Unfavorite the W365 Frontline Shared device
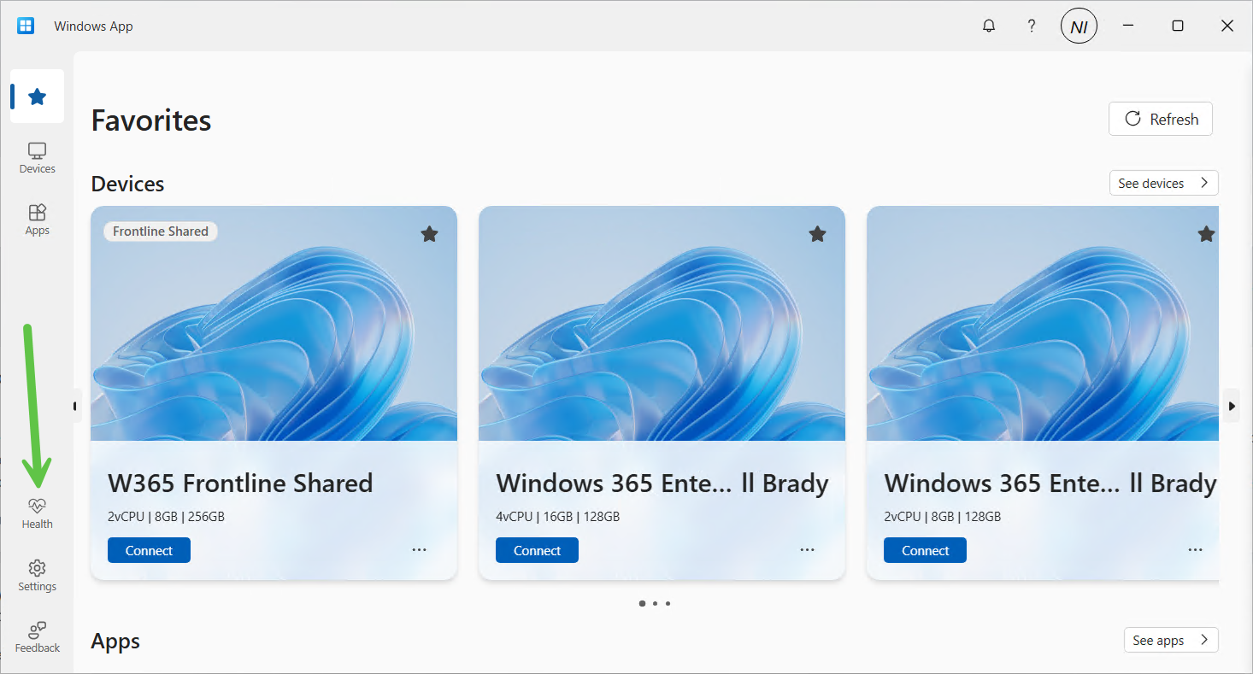The height and width of the screenshot is (674, 1253). tap(429, 234)
